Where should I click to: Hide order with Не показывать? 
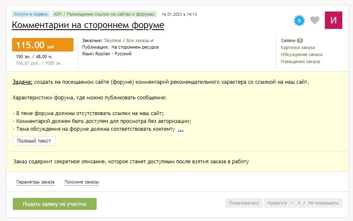pyautogui.click(x=323, y=203)
